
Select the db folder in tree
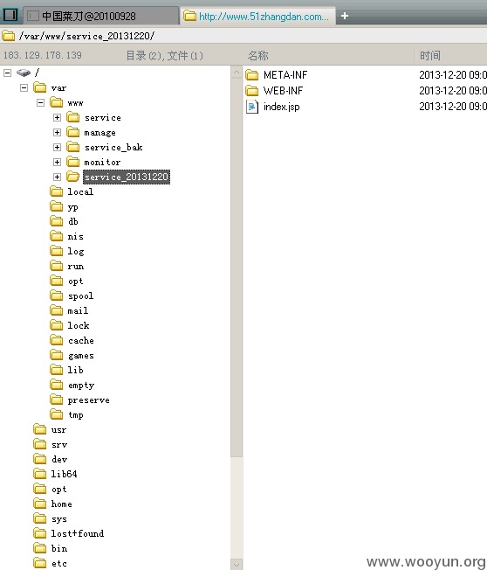(x=73, y=221)
